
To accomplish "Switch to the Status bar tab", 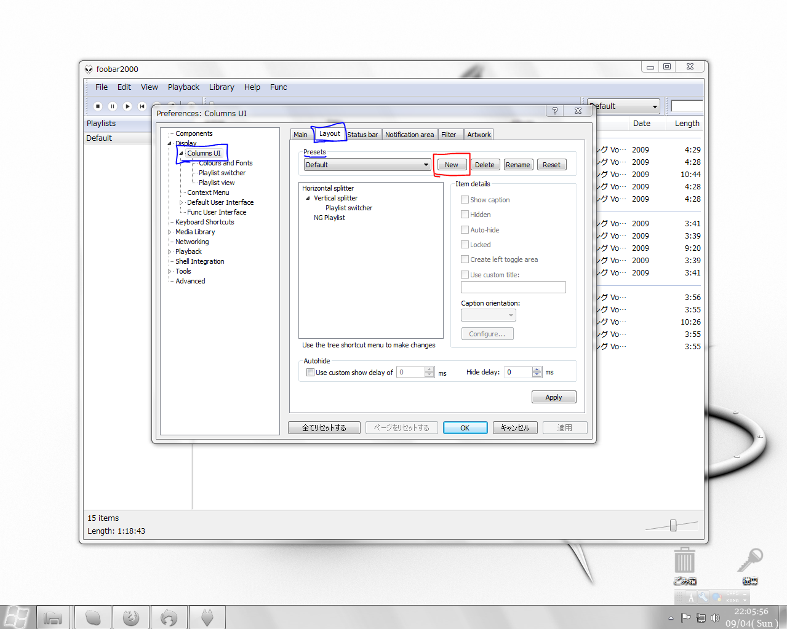I will click(363, 135).
